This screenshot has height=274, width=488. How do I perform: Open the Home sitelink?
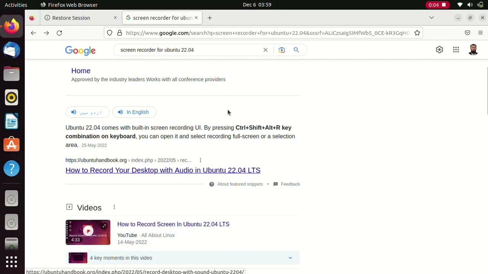point(81,71)
